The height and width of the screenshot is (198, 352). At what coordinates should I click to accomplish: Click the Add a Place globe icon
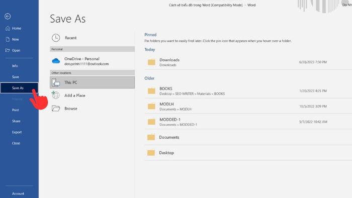pos(55,95)
